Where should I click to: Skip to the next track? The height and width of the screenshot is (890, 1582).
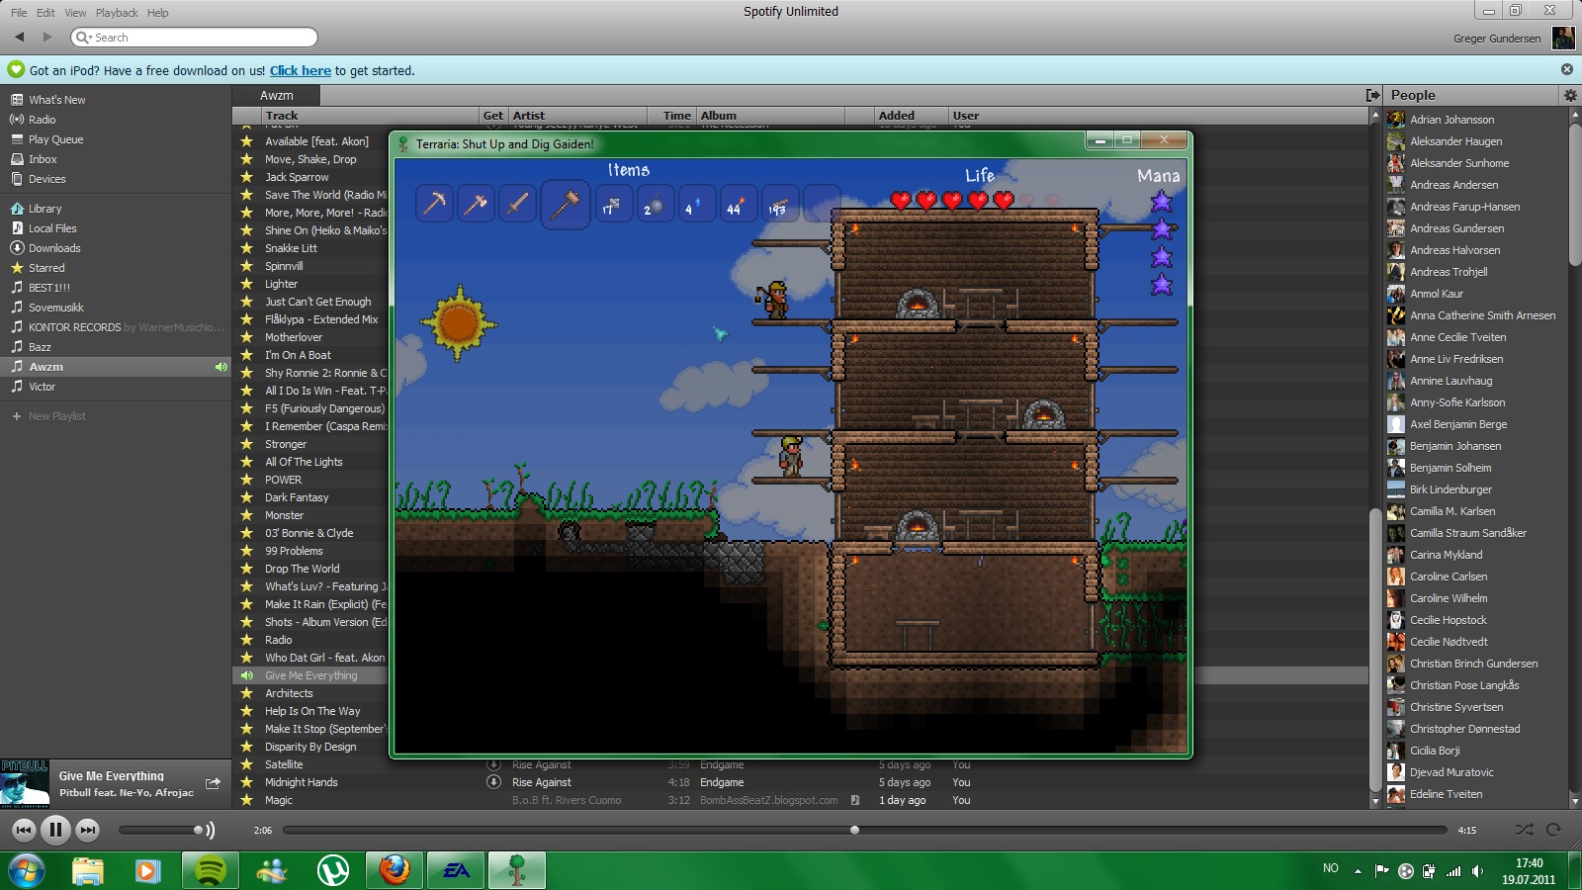[x=88, y=830]
